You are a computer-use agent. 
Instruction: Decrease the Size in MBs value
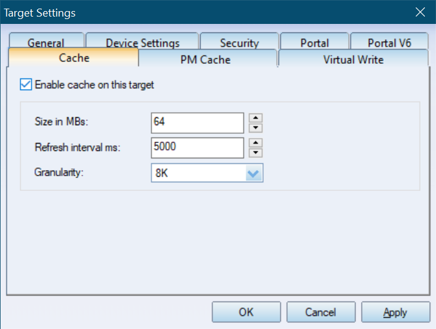pos(256,128)
